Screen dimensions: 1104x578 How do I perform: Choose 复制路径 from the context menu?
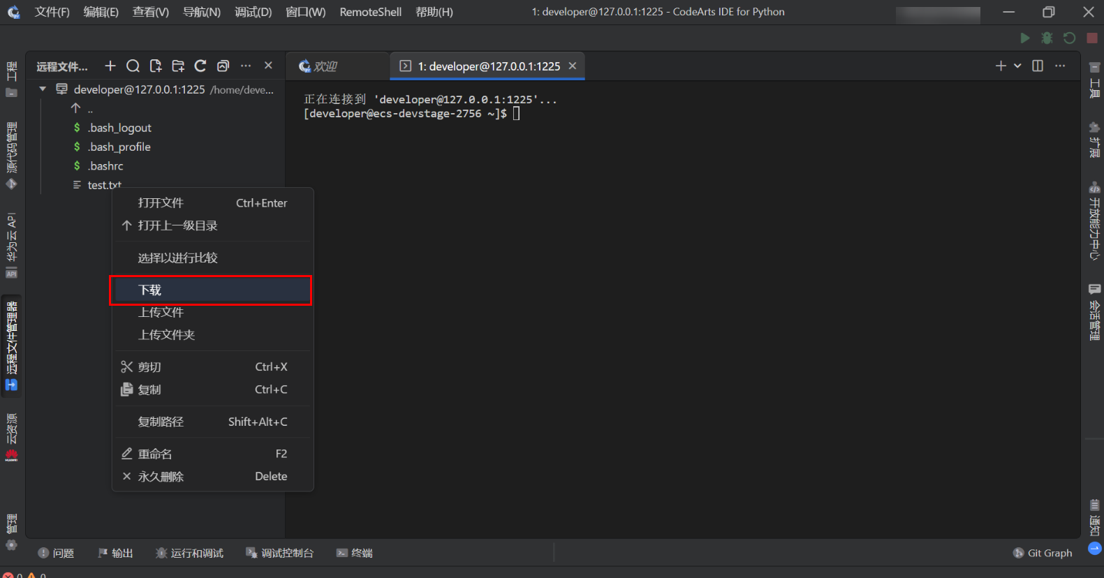[212, 422]
